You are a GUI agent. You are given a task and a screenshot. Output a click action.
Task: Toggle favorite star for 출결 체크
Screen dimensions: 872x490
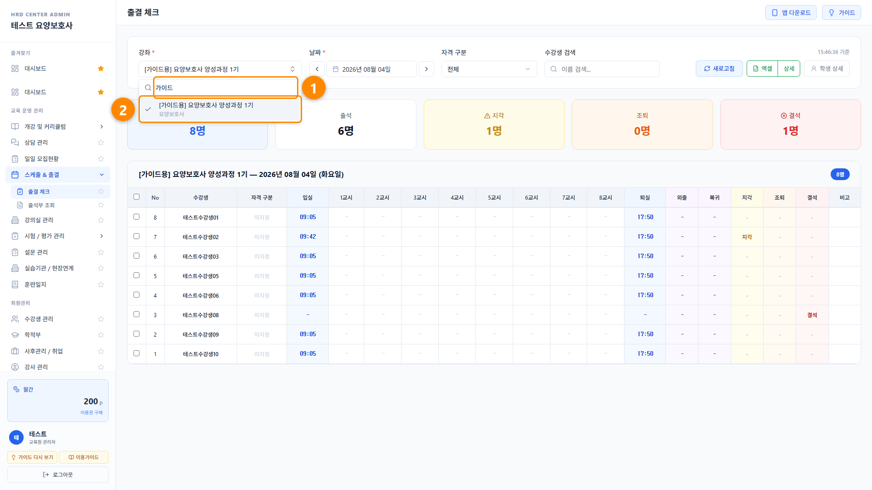(101, 191)
